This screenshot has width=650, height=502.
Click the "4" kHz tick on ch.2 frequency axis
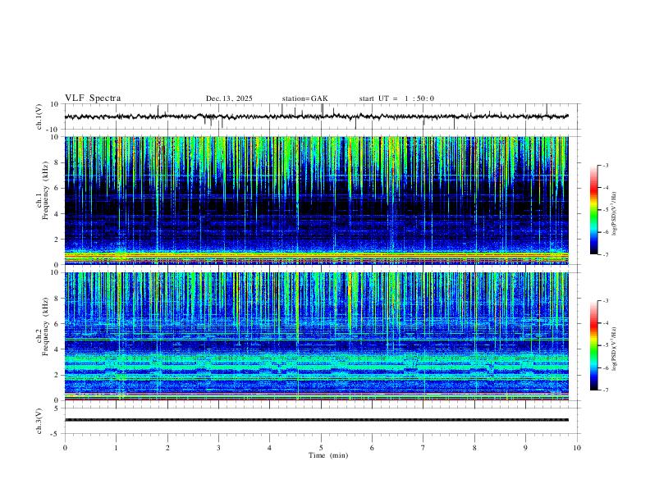click(x=57, y=349)
